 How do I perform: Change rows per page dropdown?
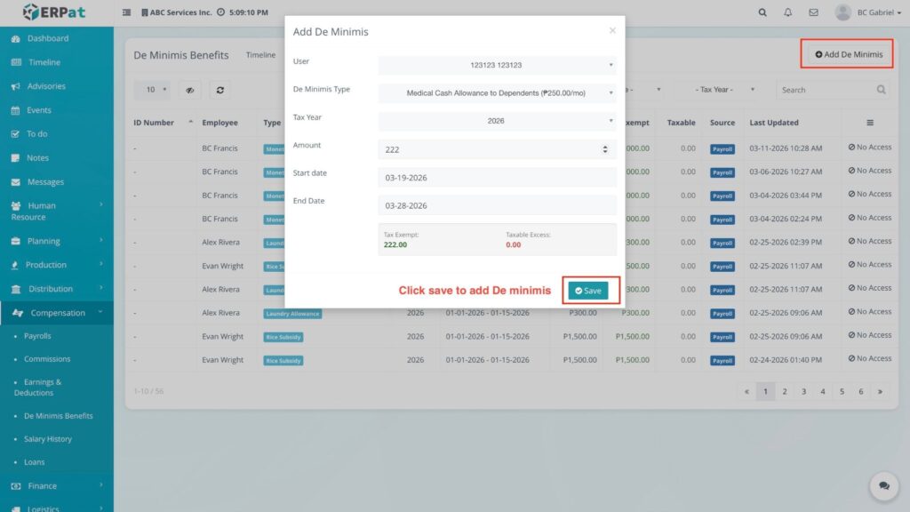156,90
